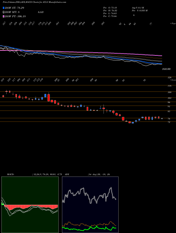Click the 'DOW MT: S' legend label
Viewport: 176px width, 233px height.
12,12
